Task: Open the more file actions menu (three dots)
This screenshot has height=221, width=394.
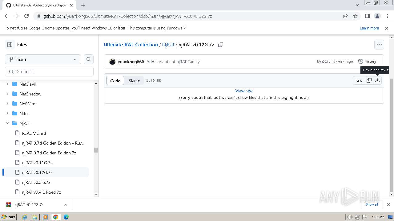Action: [379, 45]
